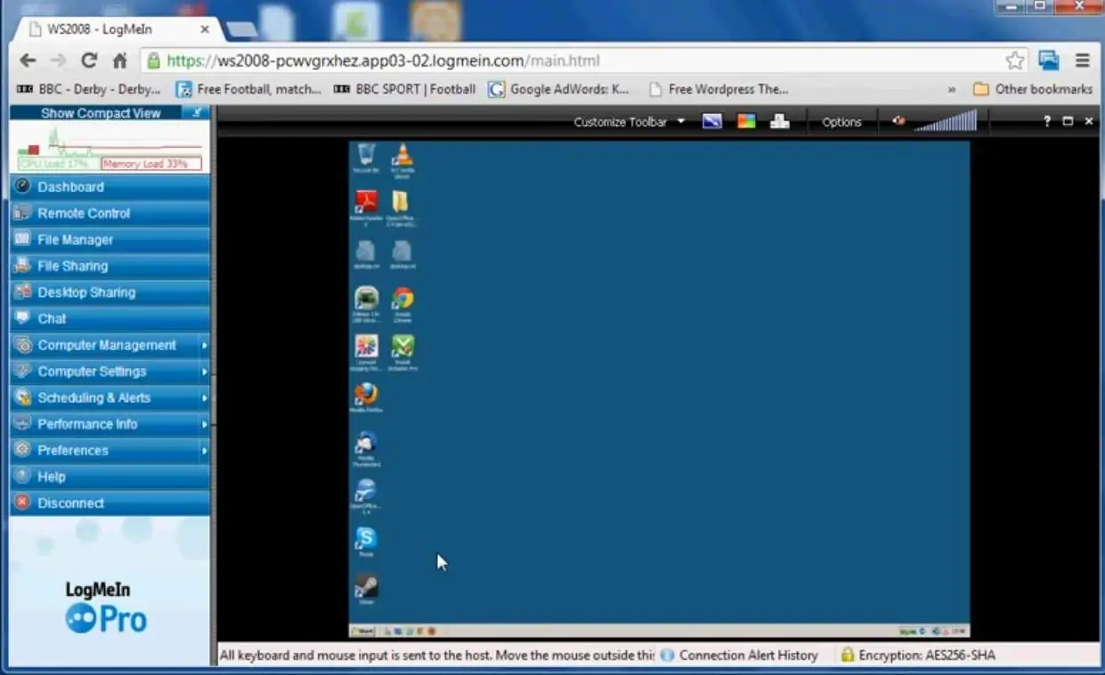The height and width of the screenshot is (675, 1105).
Task: Close the WS2008 - LogMeIn tab
Action: coord(205,29)
